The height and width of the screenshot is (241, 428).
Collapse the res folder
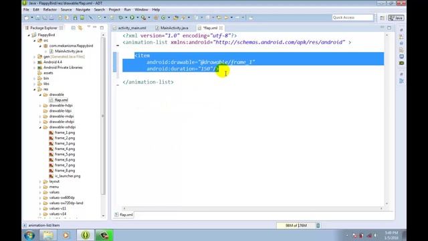point(35,89)
